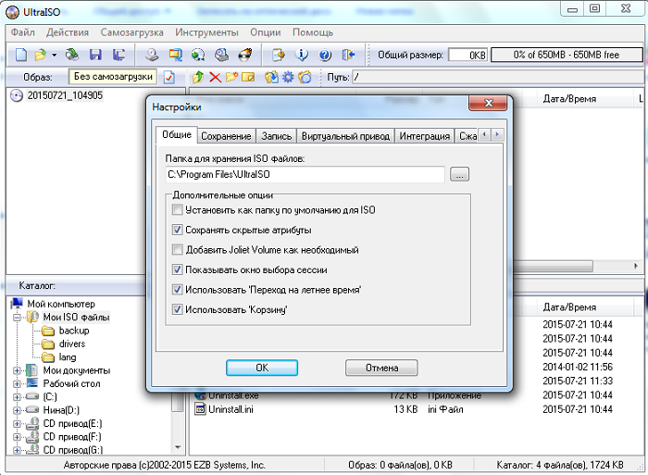Click the Open file folder icon

pyautogui.click(x=40, y=55)
